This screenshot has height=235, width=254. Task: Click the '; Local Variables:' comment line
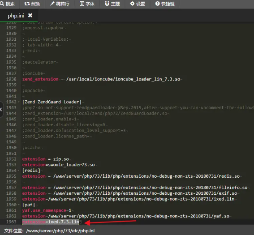click(45, 39)
